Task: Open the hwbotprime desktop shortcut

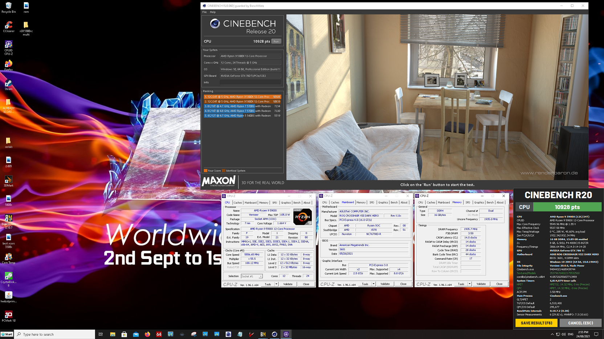Action: (x=9, y=297)
